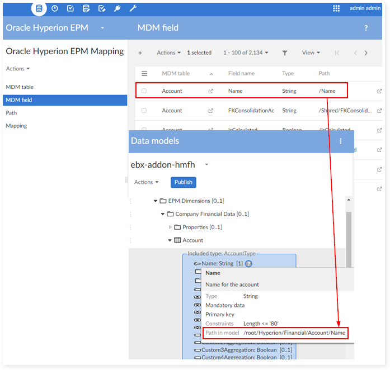The width and height of the screenshot is (390, 370).
Task: Open the Data models three-dot menu
Action: [x=340, y=141]
